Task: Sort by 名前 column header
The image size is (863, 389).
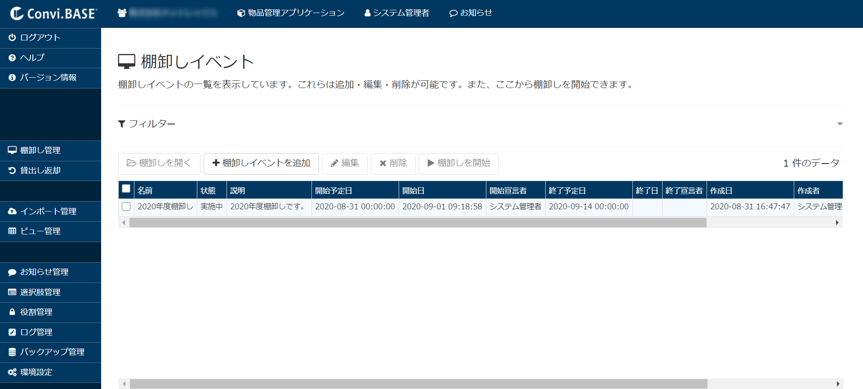Action: click(x=165, y=190)
